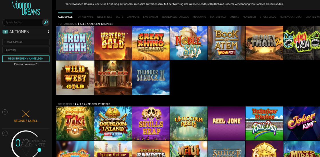Screen dimensions: 320x157
Task: Click the Beginne Duell label
Action: click(26, 121)
